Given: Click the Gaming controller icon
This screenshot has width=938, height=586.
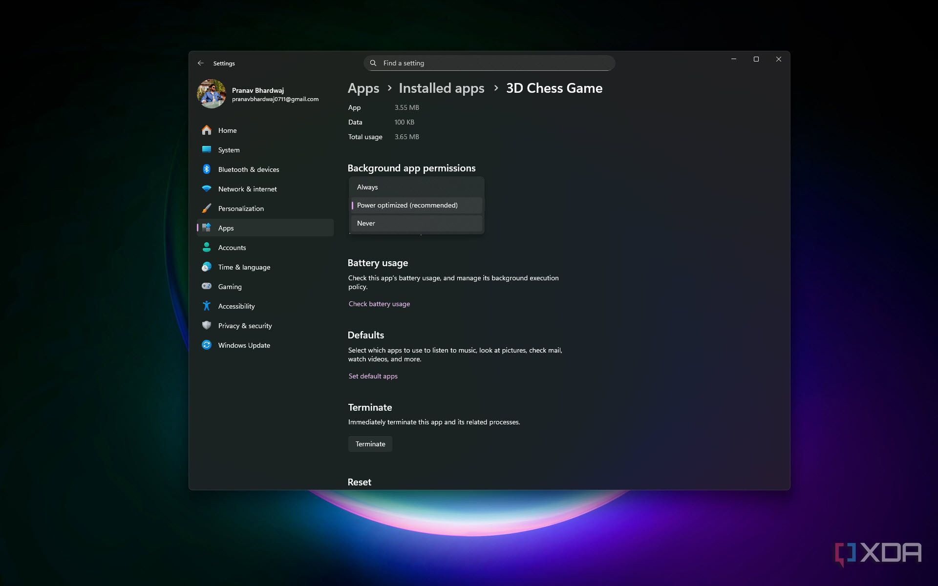Looking at the screenshot, I should point(207,286).
